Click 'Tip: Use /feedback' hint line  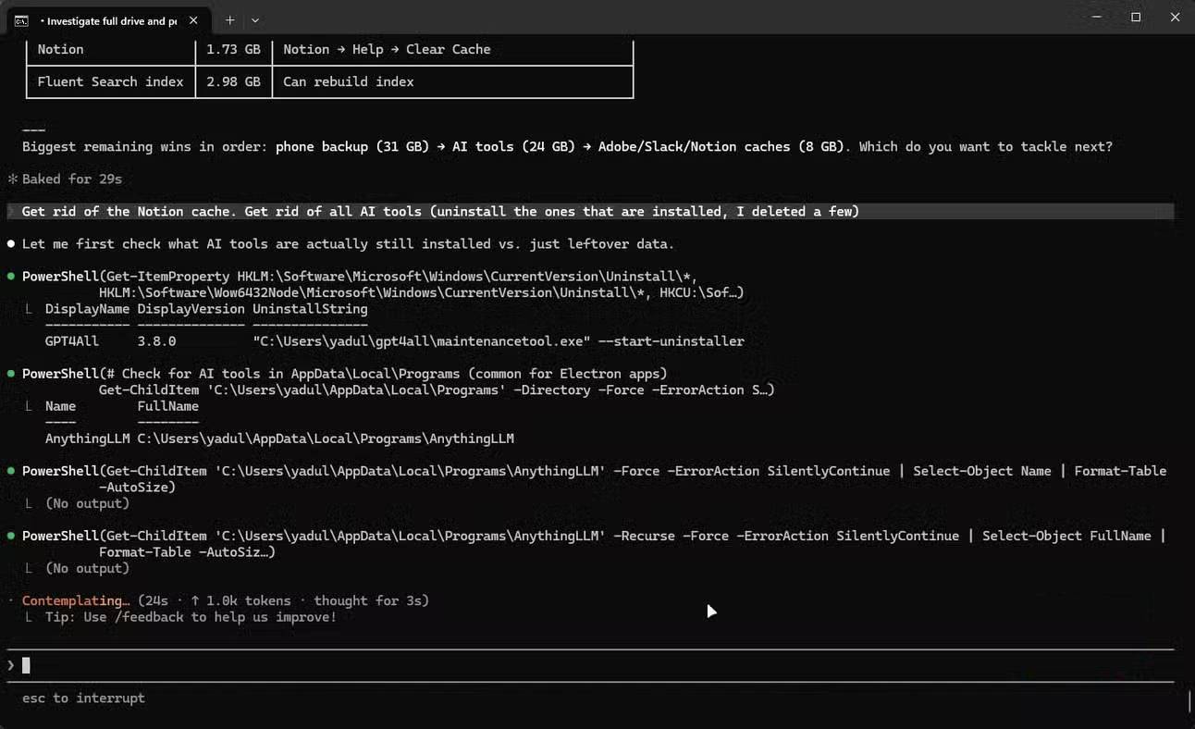click(191, 616)
